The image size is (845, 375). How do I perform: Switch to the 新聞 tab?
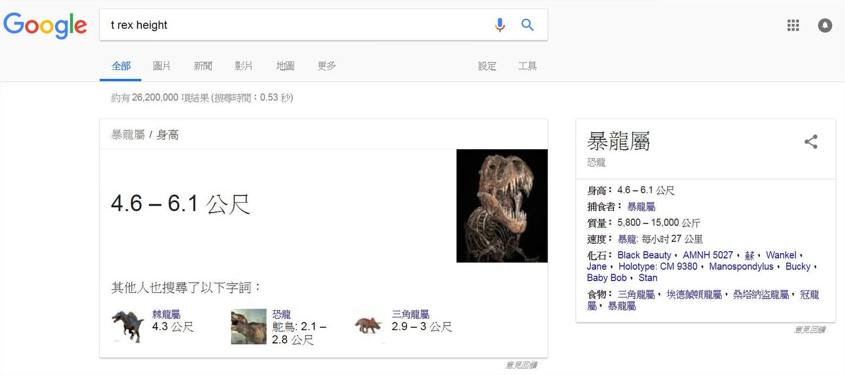click(203, 66)
